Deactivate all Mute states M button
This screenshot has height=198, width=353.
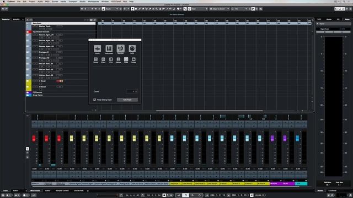click(82, 9)
